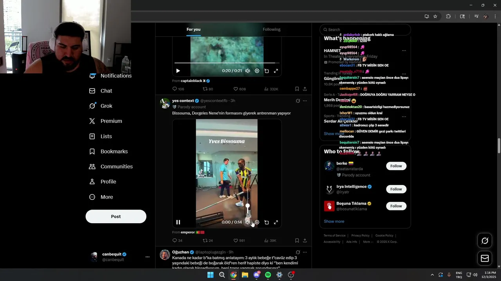Image resolution: width=501 pixels, height=281 pixels.
Task: Expand the More menu in the sidebar
Action: [x=101, y=197]
